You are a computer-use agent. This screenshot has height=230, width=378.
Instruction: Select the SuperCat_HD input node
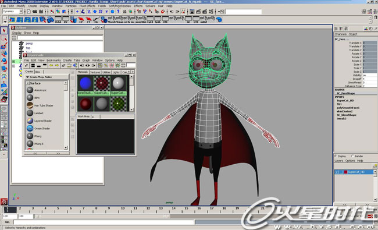click(345, 100)
